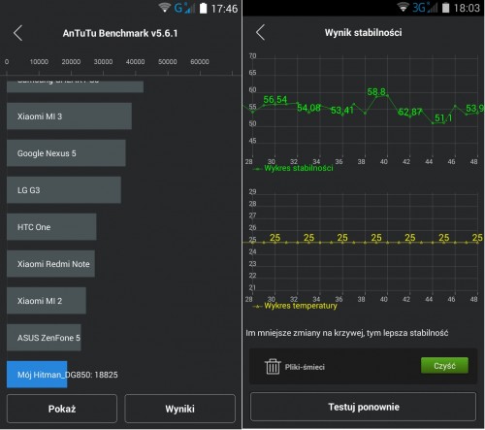485x430 pixels.
Task: Tap the 17:46 clock
Action: point(224,9)
